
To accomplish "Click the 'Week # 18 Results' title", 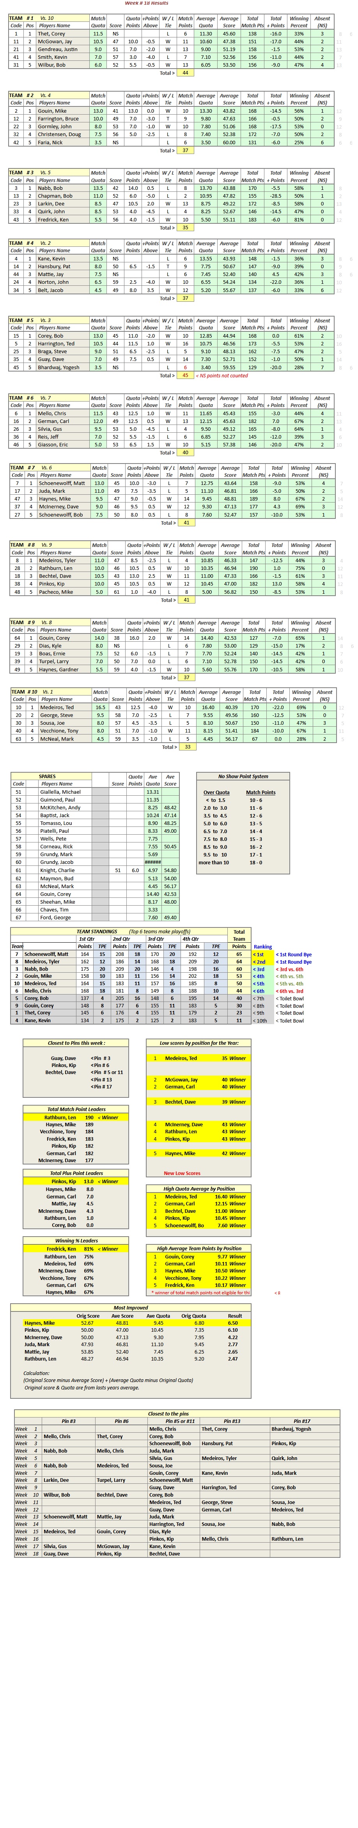I will click(146, 3).
